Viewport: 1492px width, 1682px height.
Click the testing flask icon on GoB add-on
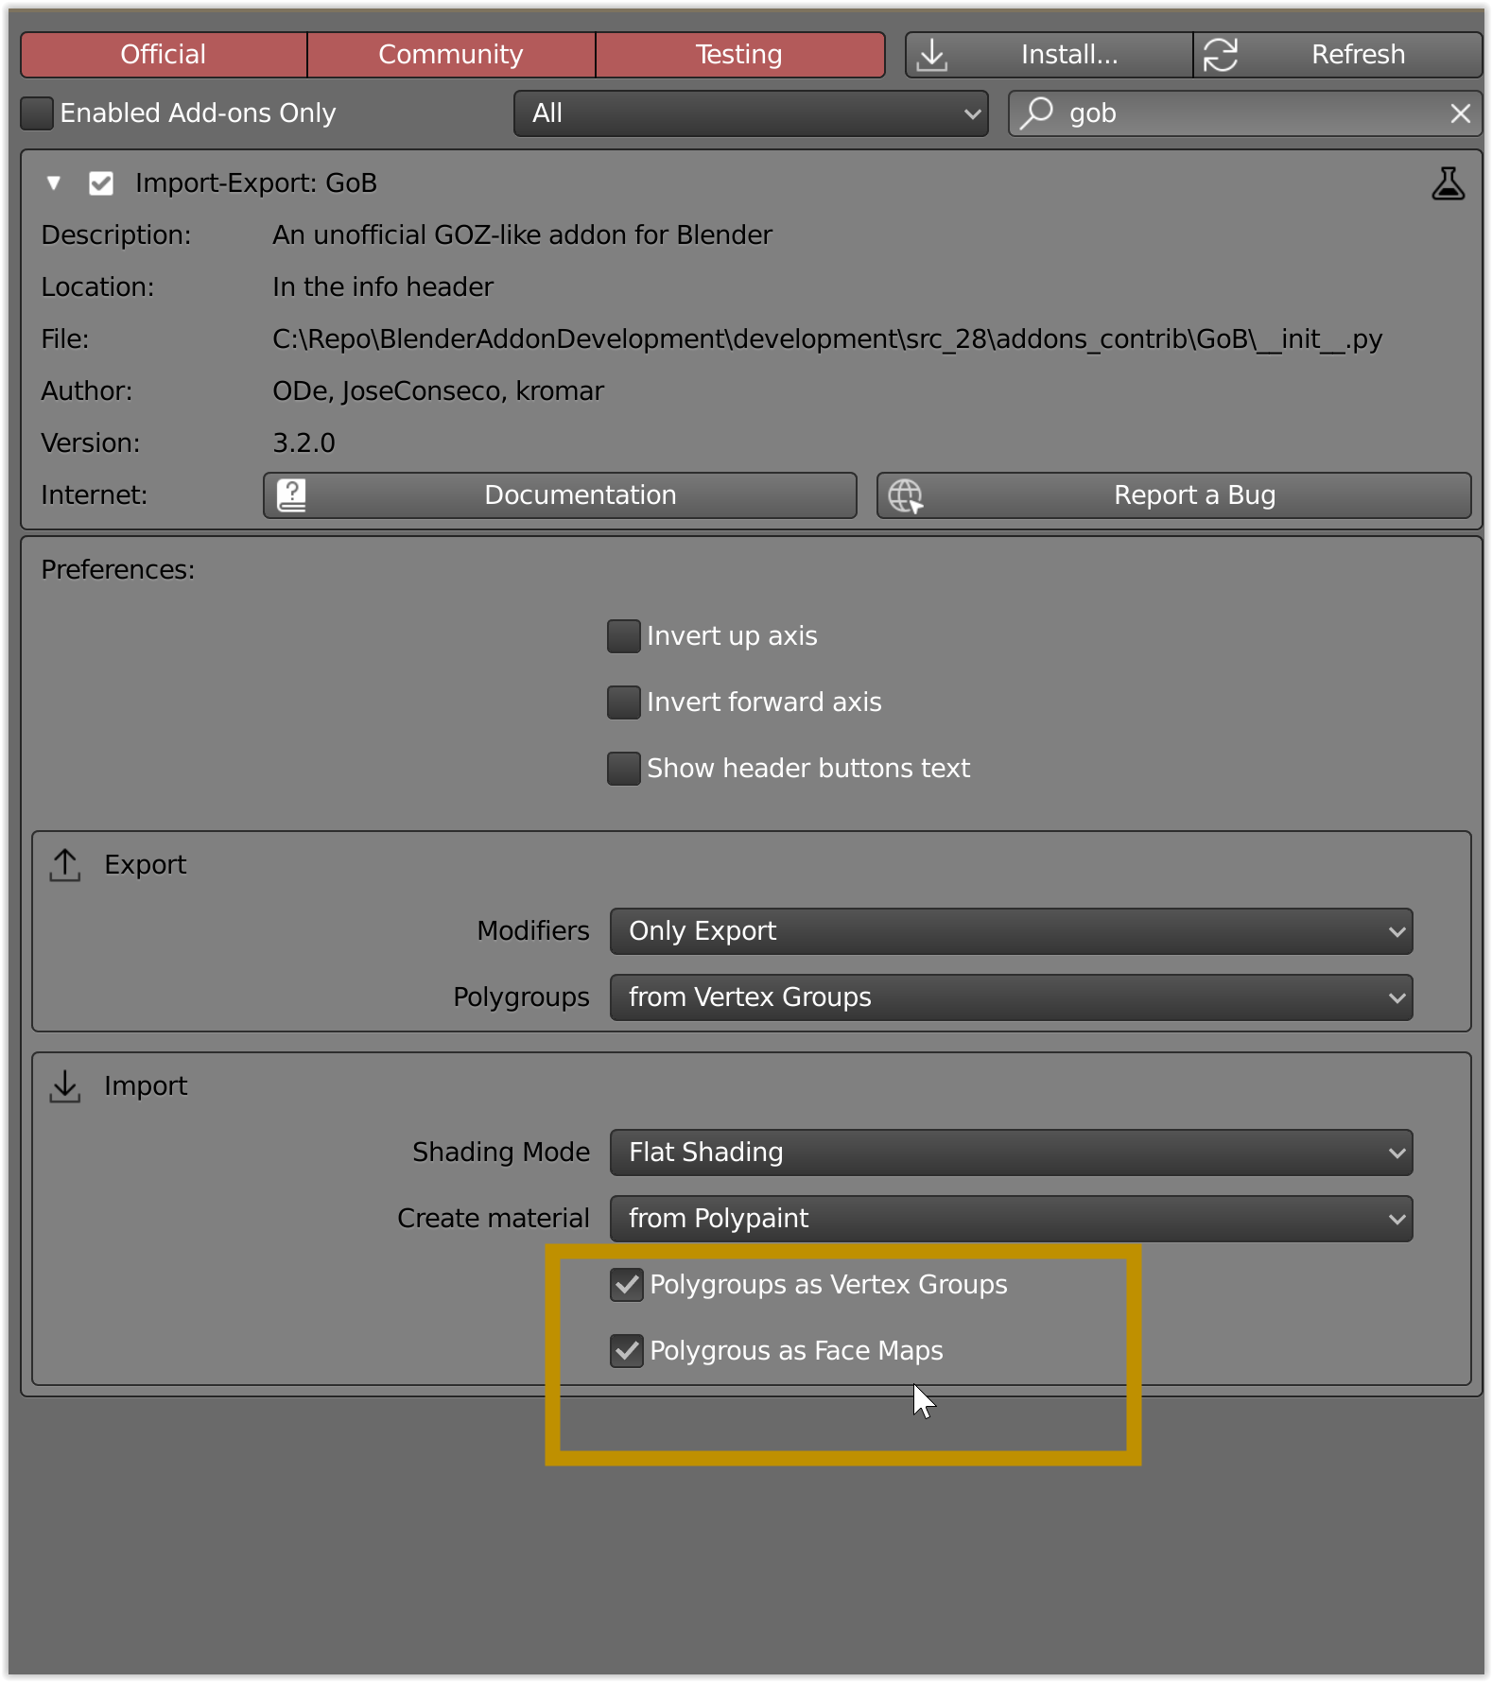tap(1448, 183)
